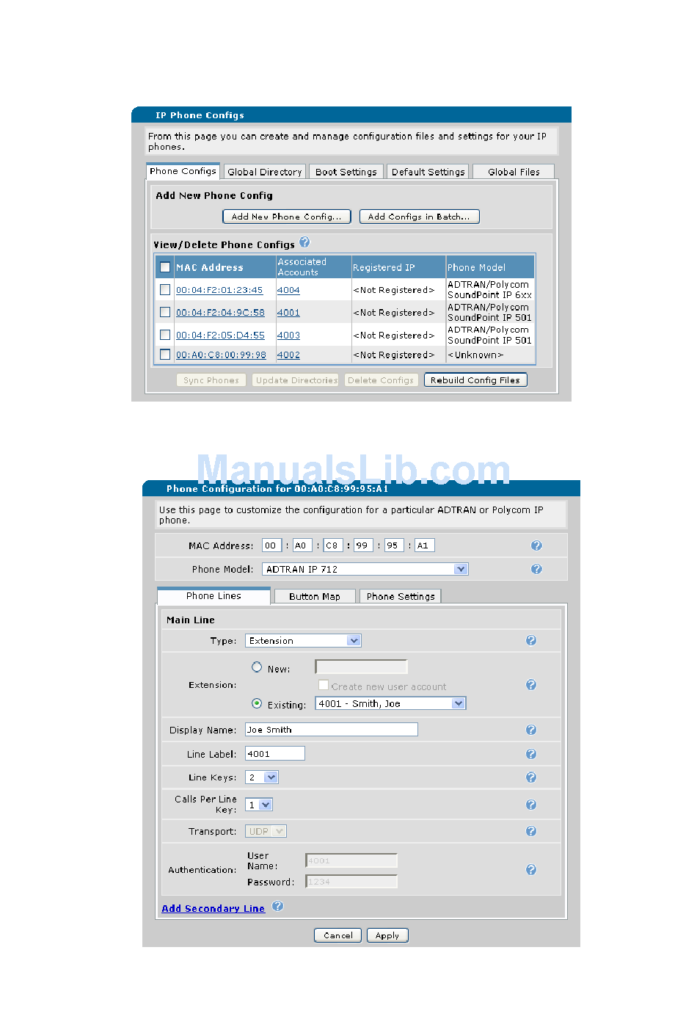Click the Update Directories button
Image resolution: width=697 pixels, height=1019 pixels.
296,380
